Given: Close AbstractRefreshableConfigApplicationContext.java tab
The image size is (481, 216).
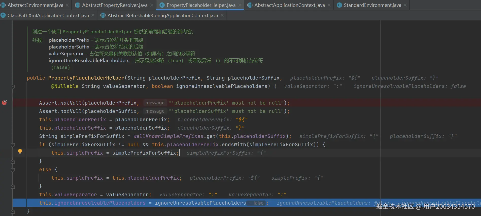Looking at the screenshot, I should (222, 15).
